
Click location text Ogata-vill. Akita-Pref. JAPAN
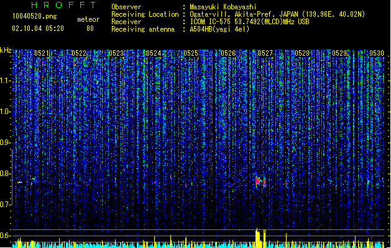tap(244, 14)
